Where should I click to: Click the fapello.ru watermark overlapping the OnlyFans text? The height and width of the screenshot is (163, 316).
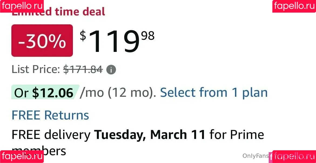(x=294, y=157)
